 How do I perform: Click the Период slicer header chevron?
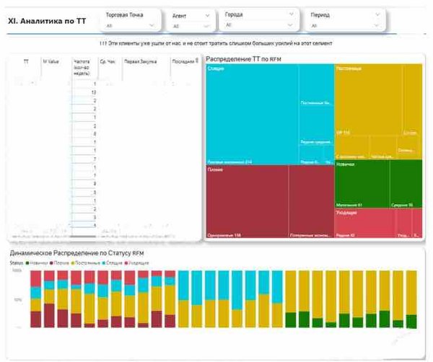point(377,14)
